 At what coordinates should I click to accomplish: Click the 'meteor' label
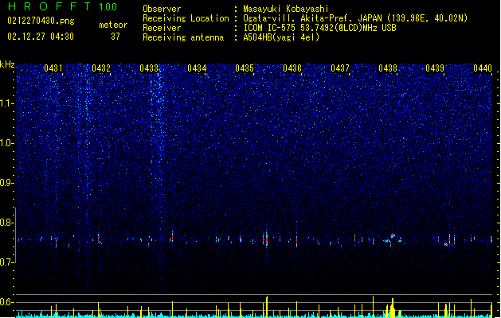coord(113,25)
